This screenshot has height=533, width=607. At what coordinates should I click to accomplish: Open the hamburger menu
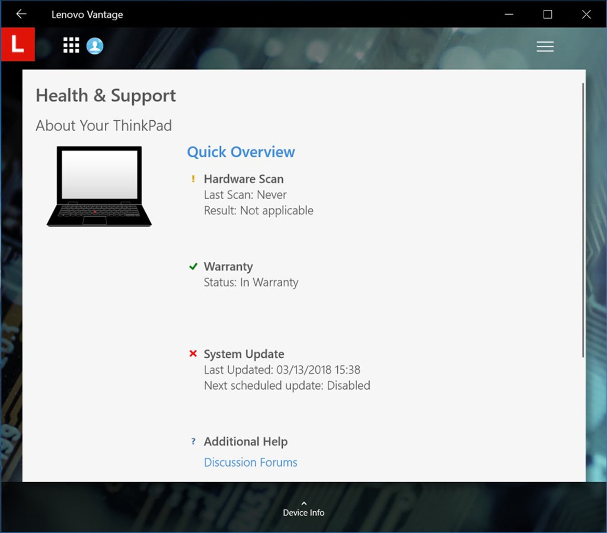(545, 47)
